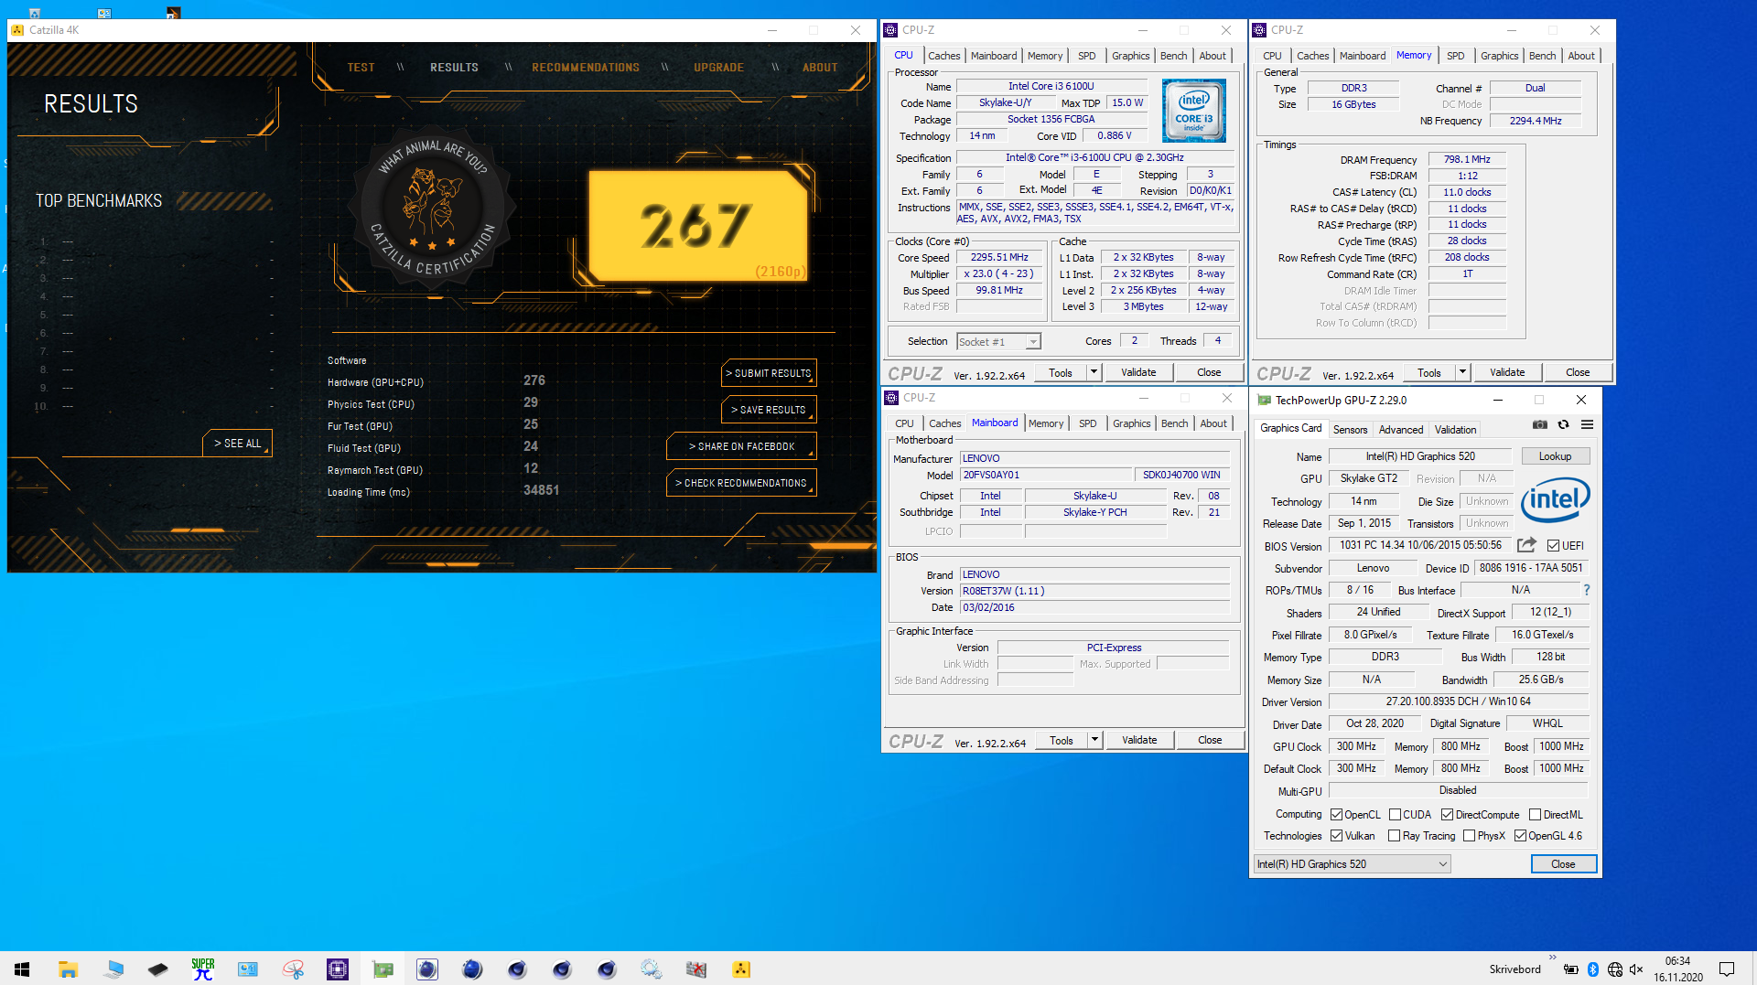The image size is (1757, 985).
Task: Open the Intel(R) HD Graphics 520 GPU selector
Action: [x=1352, y=864]
